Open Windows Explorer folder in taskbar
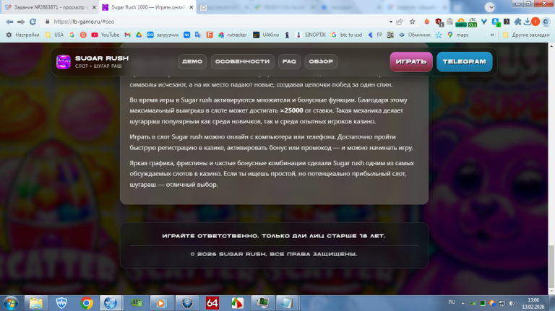The width and height of the screenshot is (555, 311). 35,303
